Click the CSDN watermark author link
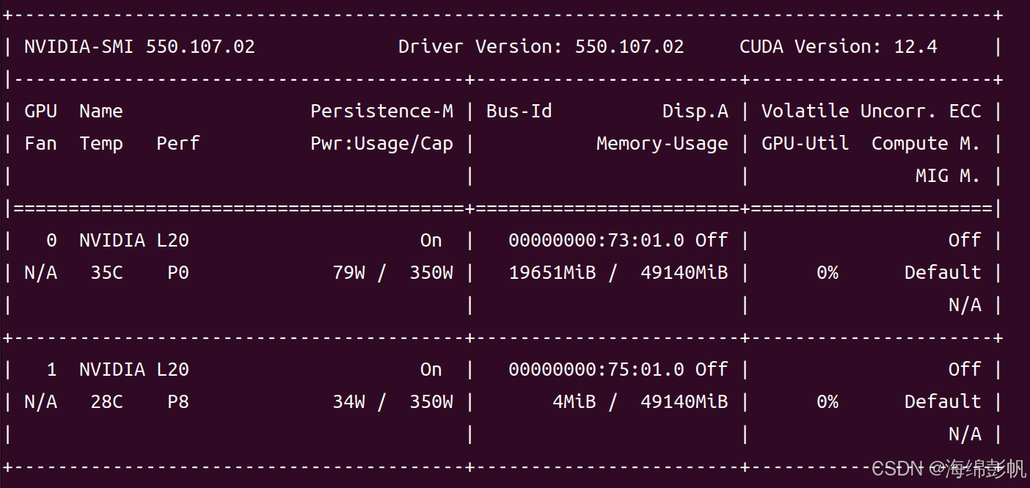The width and height of the screenshot is (1030, 488). (x=948, y=468)
